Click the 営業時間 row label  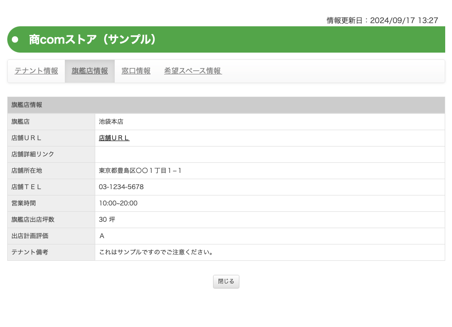(x=24, y=203)
